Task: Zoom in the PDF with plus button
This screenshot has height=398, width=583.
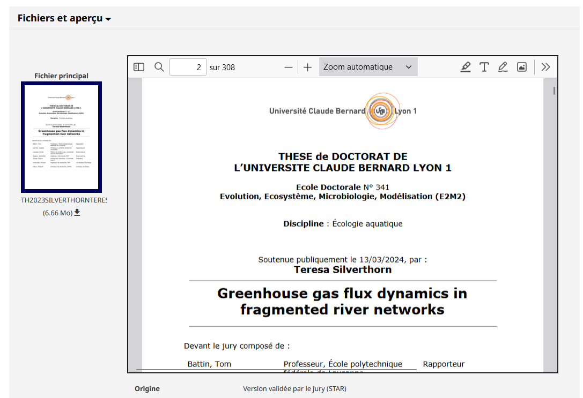Action: (307, 67)
